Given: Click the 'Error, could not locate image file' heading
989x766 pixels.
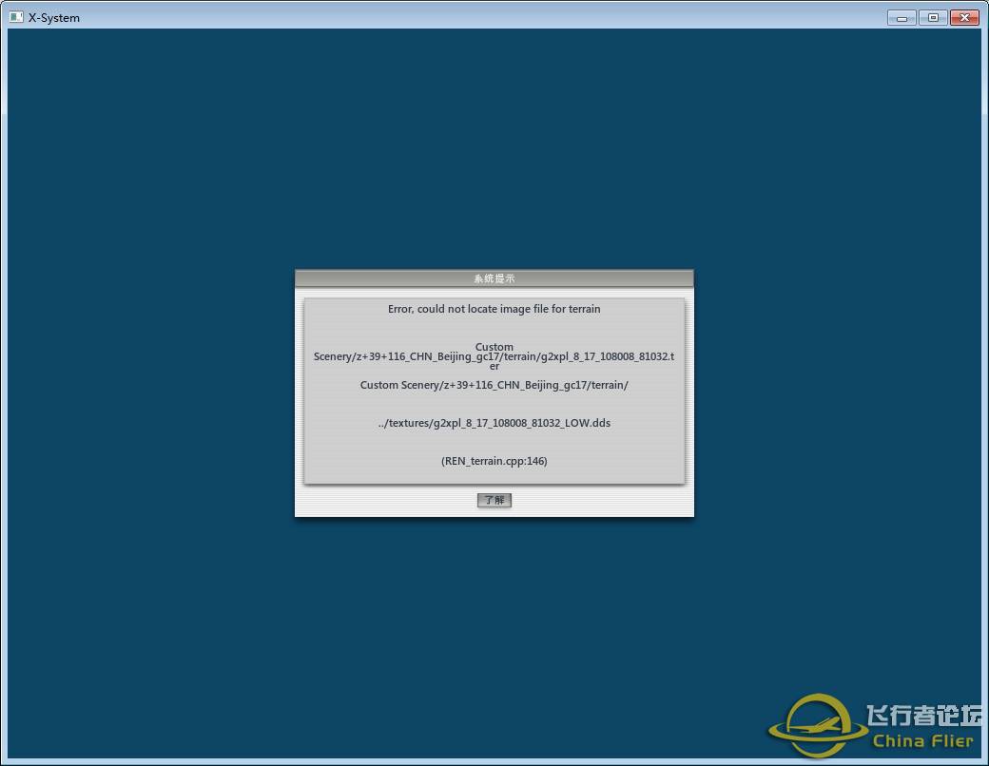Looking at the screenshot, I should pyautogui.click(x=494, y=309).
